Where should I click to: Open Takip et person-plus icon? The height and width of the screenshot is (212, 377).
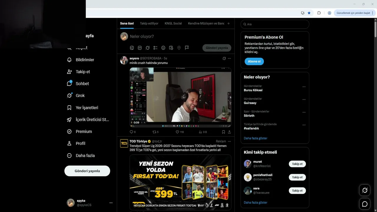coord(69,72)
